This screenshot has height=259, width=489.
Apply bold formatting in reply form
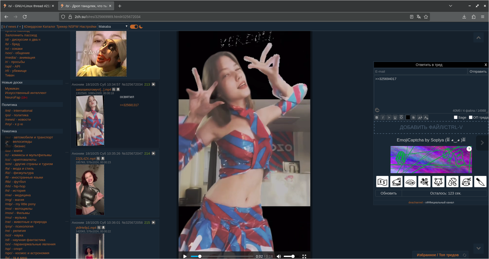point(377,117)
